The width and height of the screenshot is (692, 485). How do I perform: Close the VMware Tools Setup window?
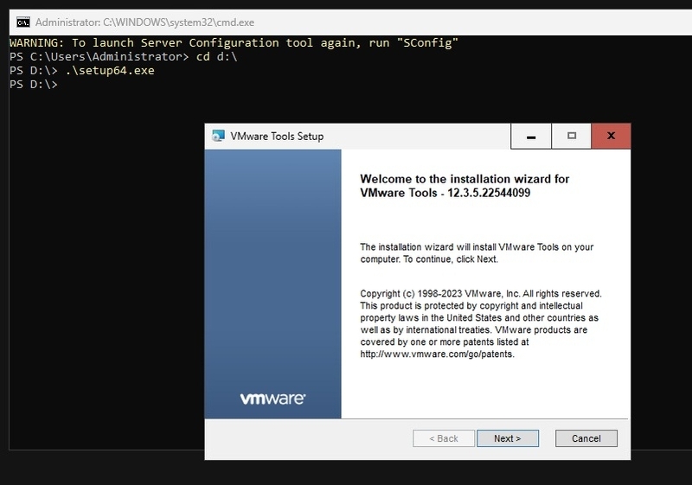pyautogui.click(x=611, y=136)
